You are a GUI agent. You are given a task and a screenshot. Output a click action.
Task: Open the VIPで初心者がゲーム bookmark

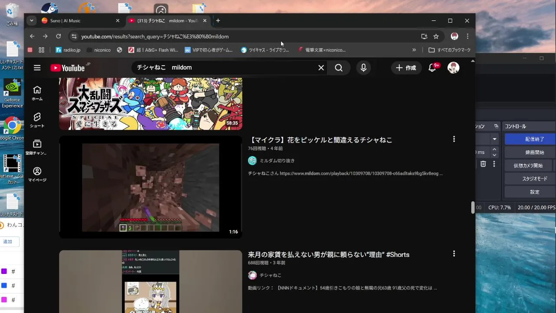click(209, 50)
